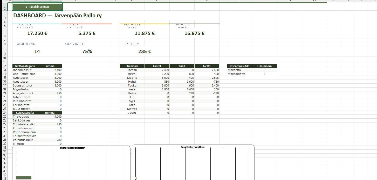Screen dimensions: 377x180
Task: Select the 17.250 € income total cell
Action: point(37,33)
